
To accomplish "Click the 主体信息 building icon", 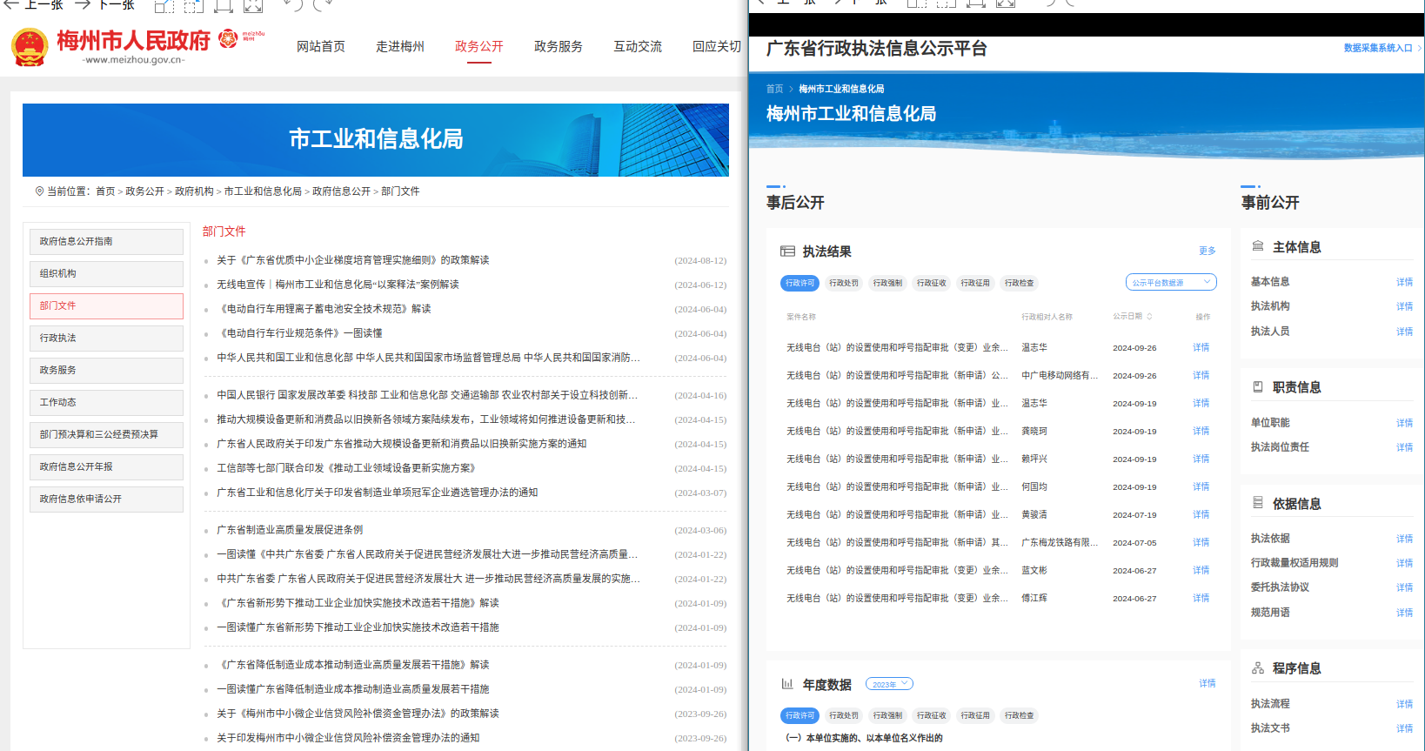I will click(x=1257, y=246).
